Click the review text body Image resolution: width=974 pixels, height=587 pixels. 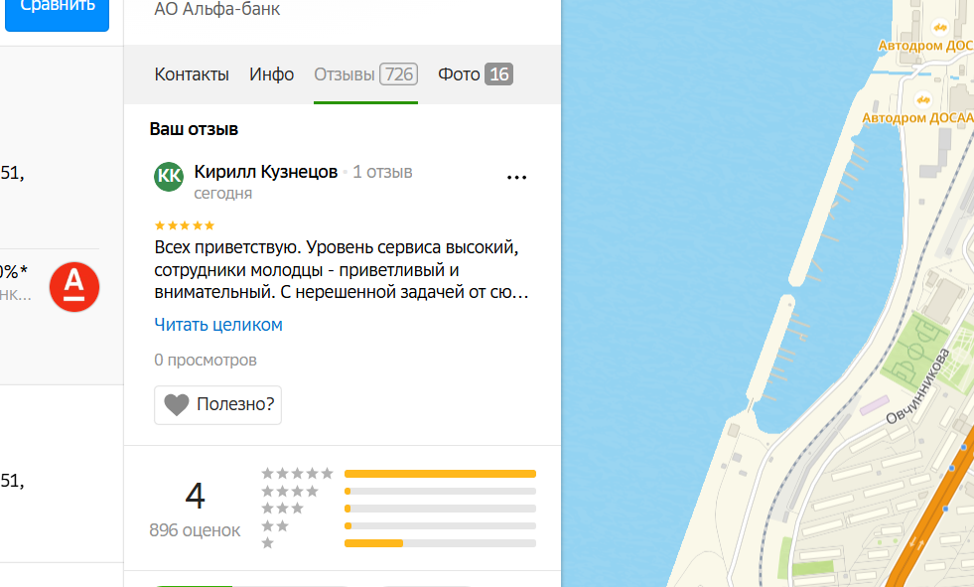click(x=341, y=269)
